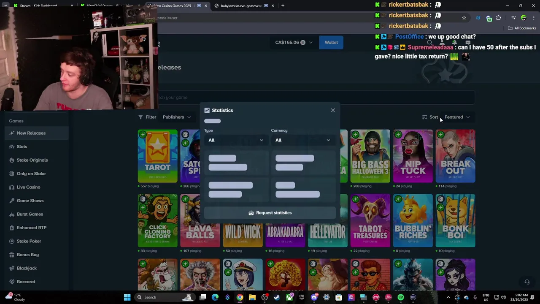Open Discord from the taskbar
Image resolution: width=540 pixels, height=304 pixels.
tap(314, 297)
